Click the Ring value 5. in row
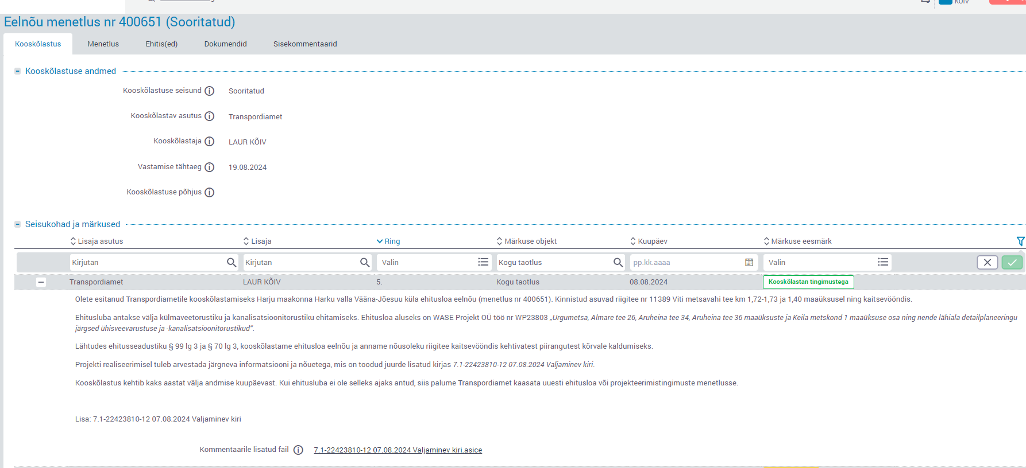 click(x=379, y=282)
